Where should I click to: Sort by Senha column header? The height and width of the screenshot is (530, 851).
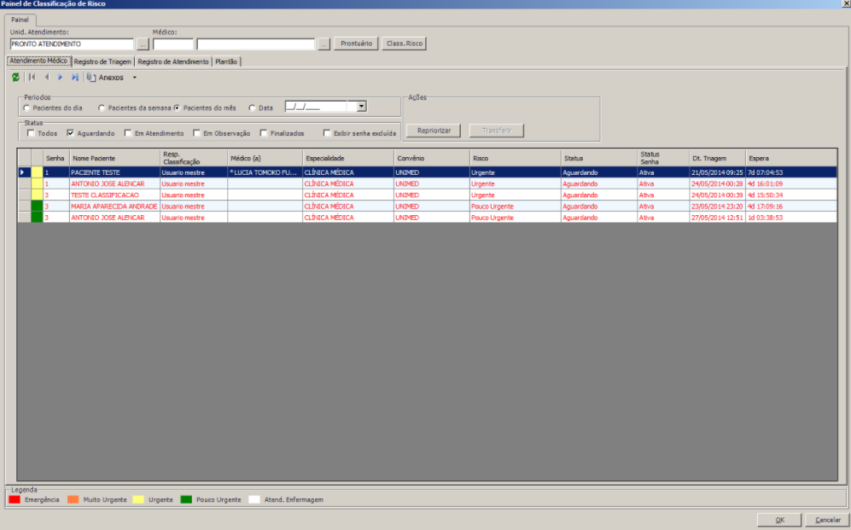(55, 158)
